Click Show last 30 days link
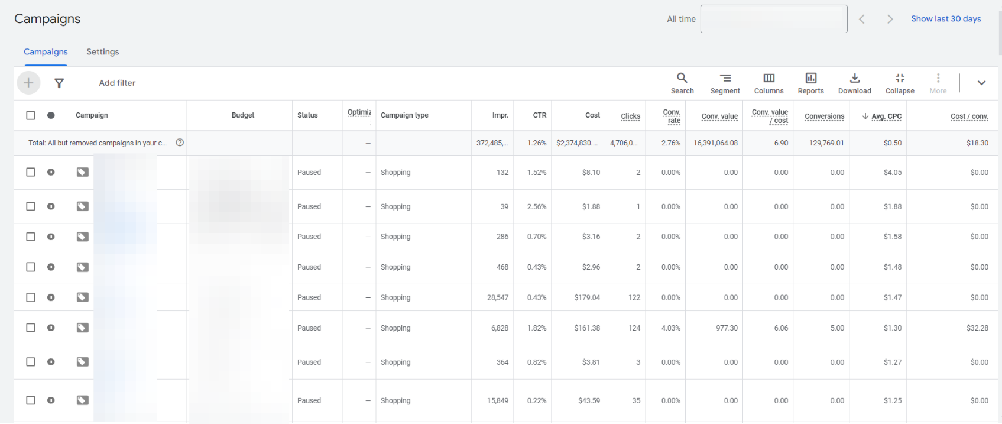This screenshot has width=1002, height=424. click(946, 19)
